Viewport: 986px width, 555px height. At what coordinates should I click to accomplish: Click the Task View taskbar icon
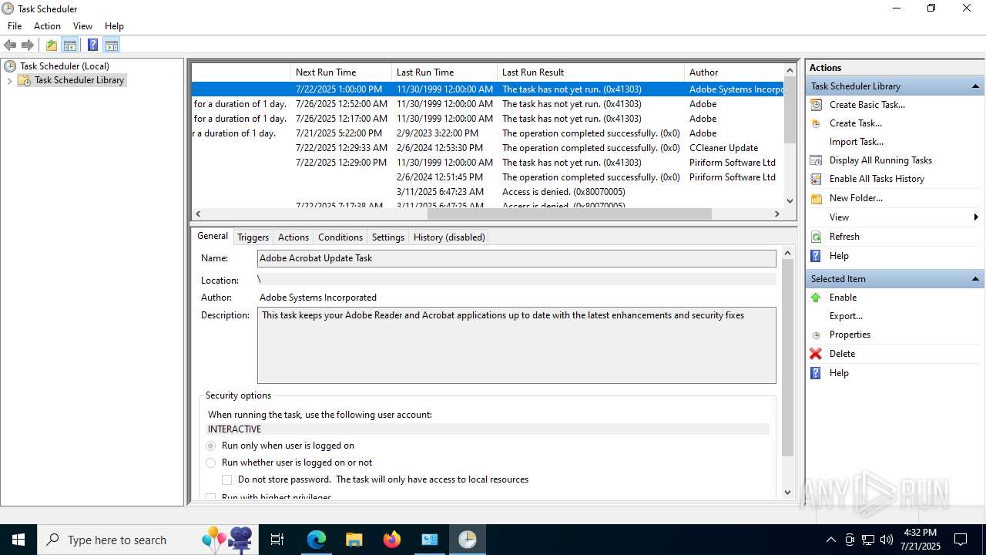(277, 540)
